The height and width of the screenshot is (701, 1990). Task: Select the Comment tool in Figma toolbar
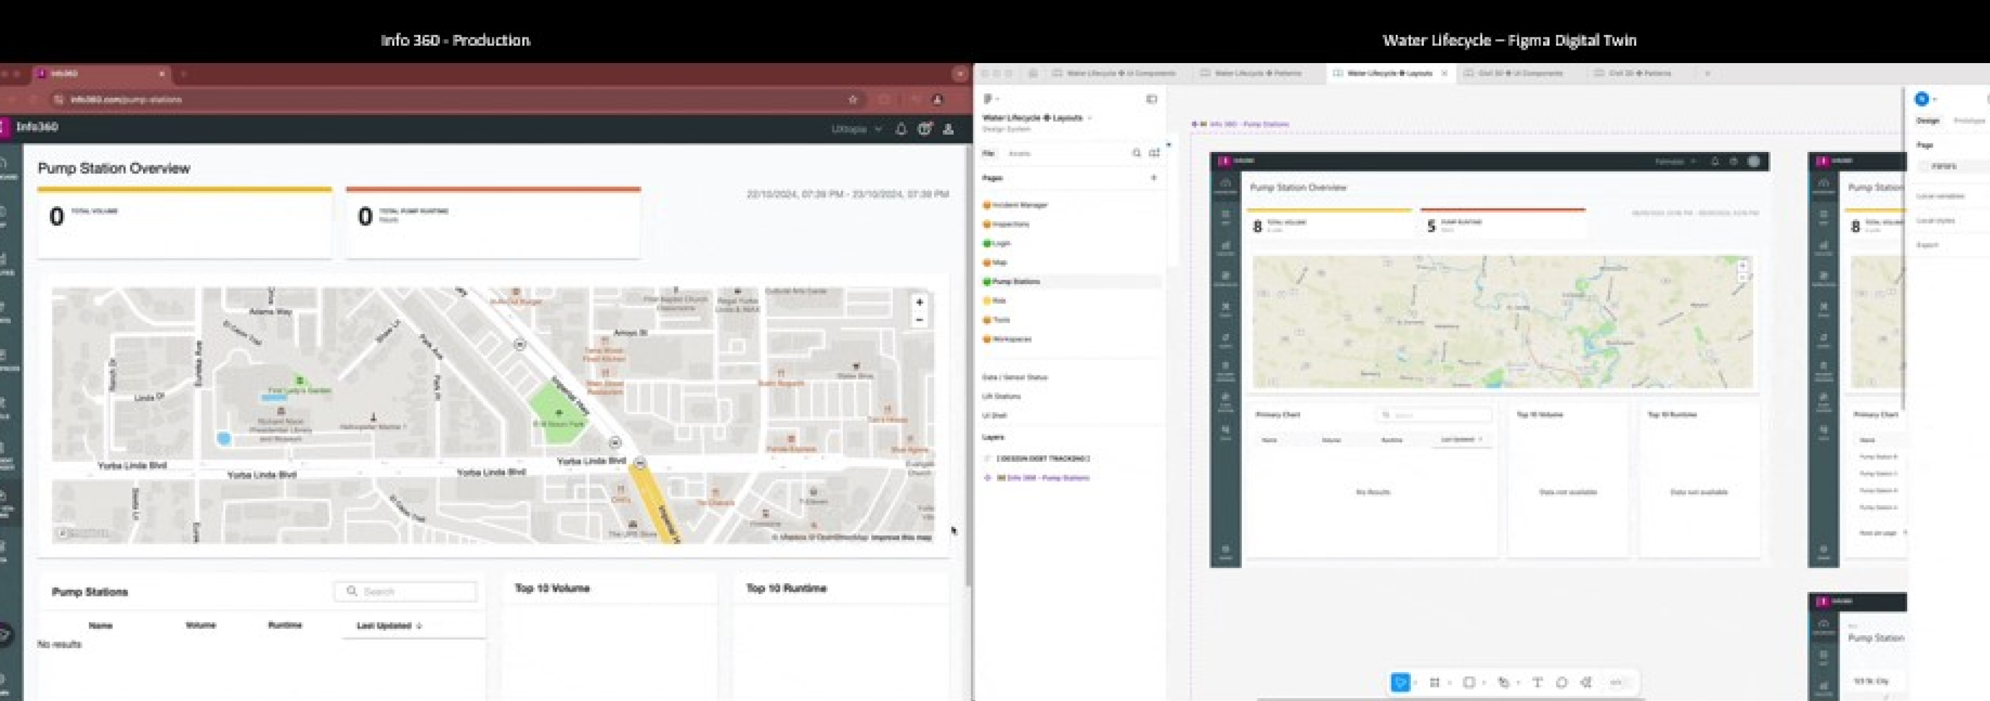point(1561,682)
